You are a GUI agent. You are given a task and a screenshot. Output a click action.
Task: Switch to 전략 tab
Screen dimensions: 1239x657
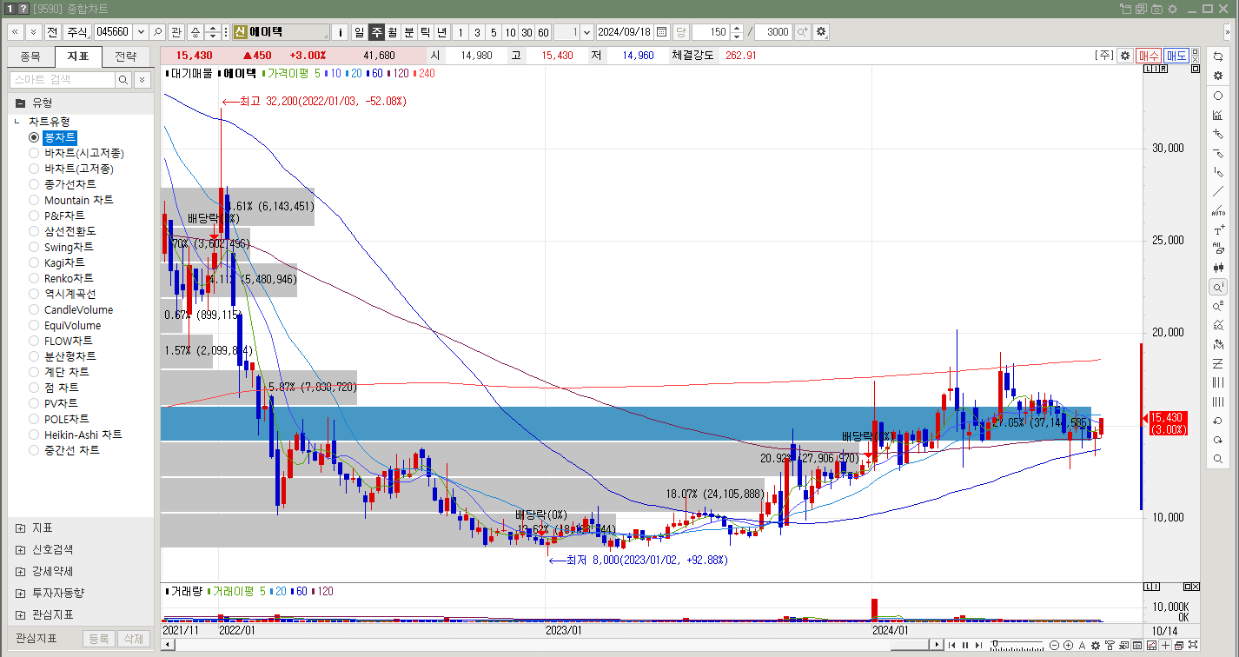(x=126, y=57)
